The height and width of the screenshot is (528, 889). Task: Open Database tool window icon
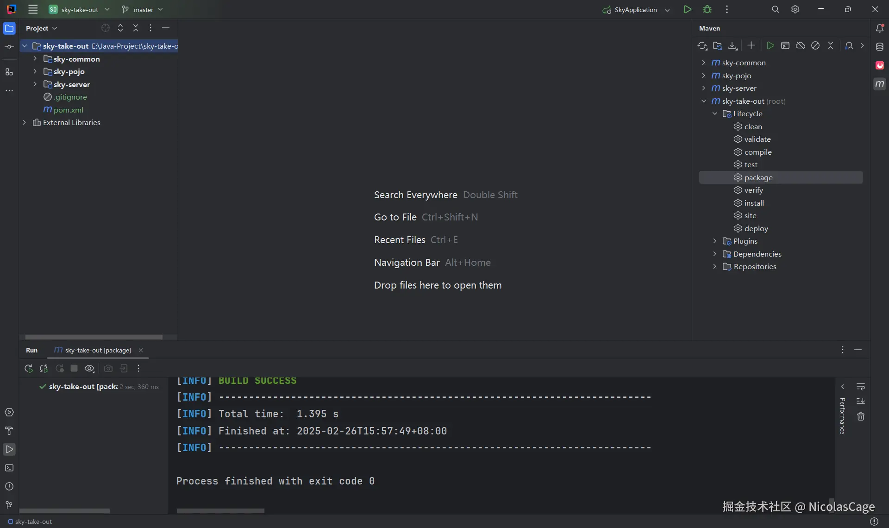880,47
